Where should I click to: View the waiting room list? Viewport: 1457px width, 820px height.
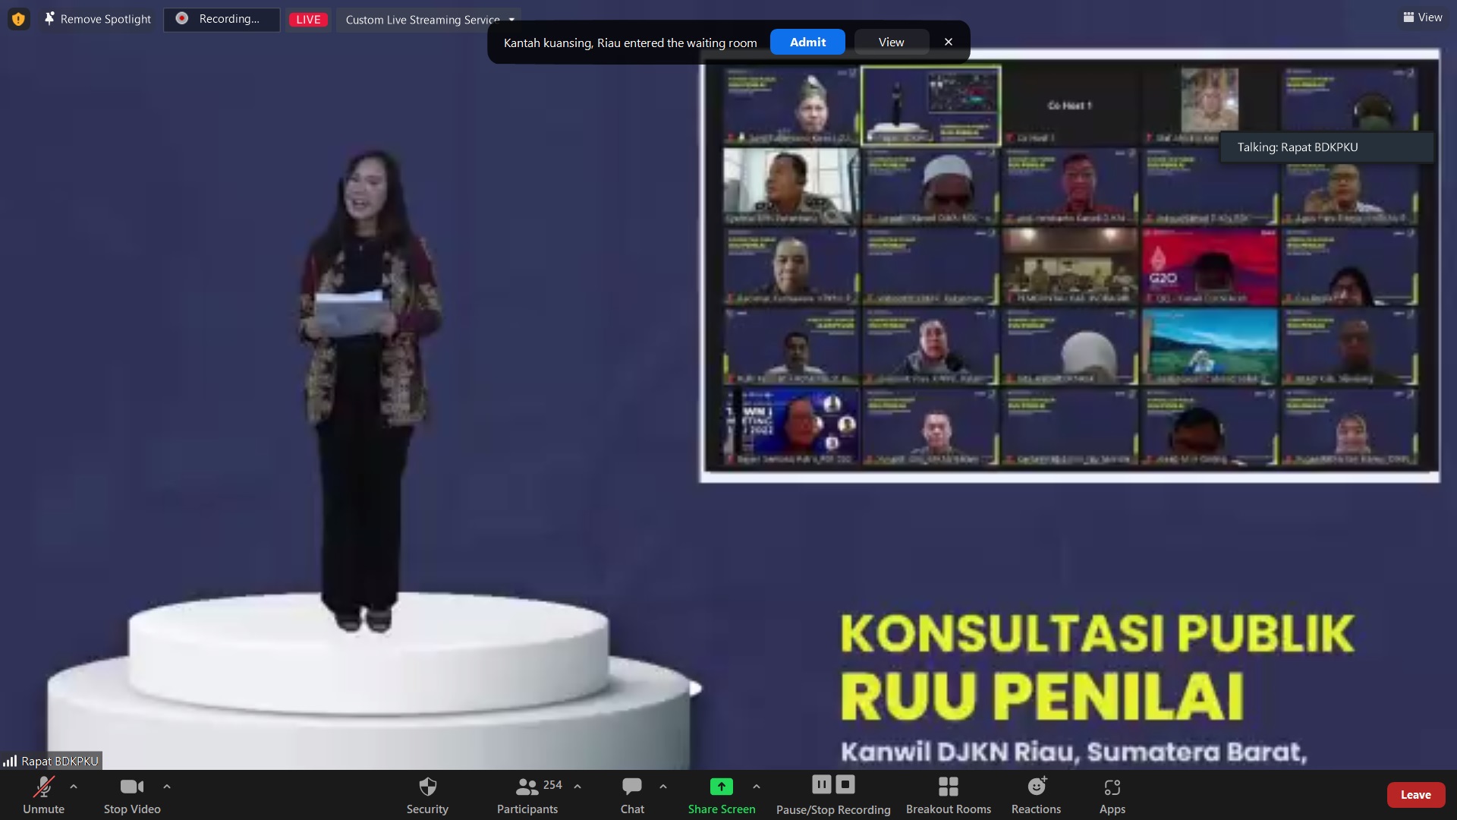point(891,43)
